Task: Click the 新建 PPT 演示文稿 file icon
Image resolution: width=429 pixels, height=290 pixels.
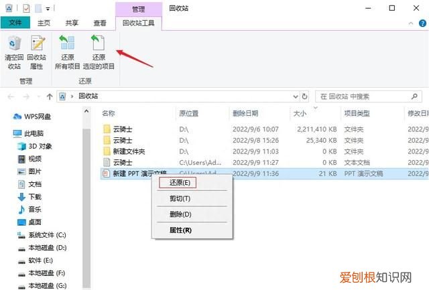Action: [x=106, y=173]
